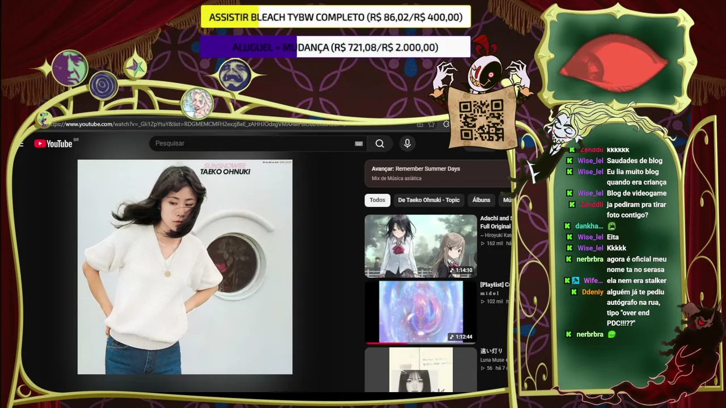726x408 pixels.
Task: Click the red progress bar on playlist thumbnail
Action: (387, 343)
